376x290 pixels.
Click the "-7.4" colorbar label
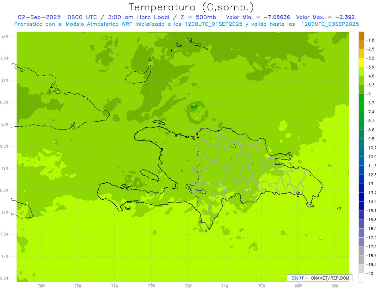point(371,112)
